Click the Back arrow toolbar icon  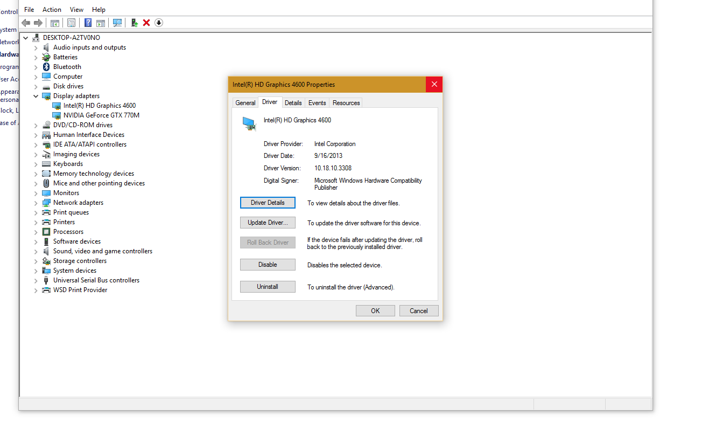coord(25,23)
